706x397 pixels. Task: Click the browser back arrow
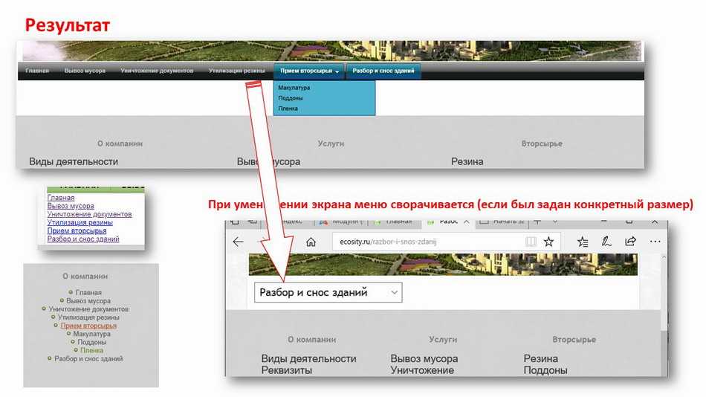(x=238, y=242)
